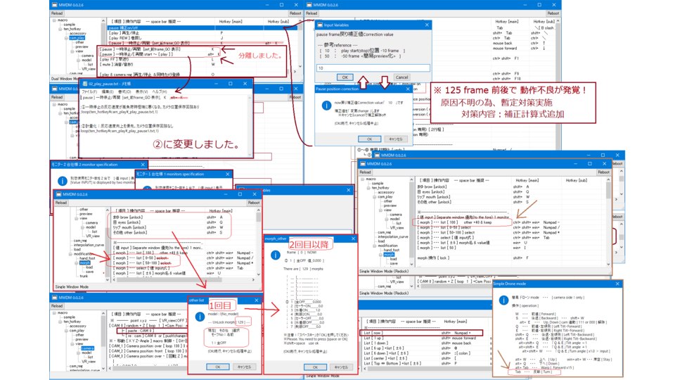Collapse the view node in the top tree

coord(72,51)
